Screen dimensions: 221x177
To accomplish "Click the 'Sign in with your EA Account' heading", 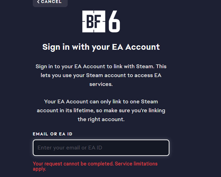I will coord(101,47).
